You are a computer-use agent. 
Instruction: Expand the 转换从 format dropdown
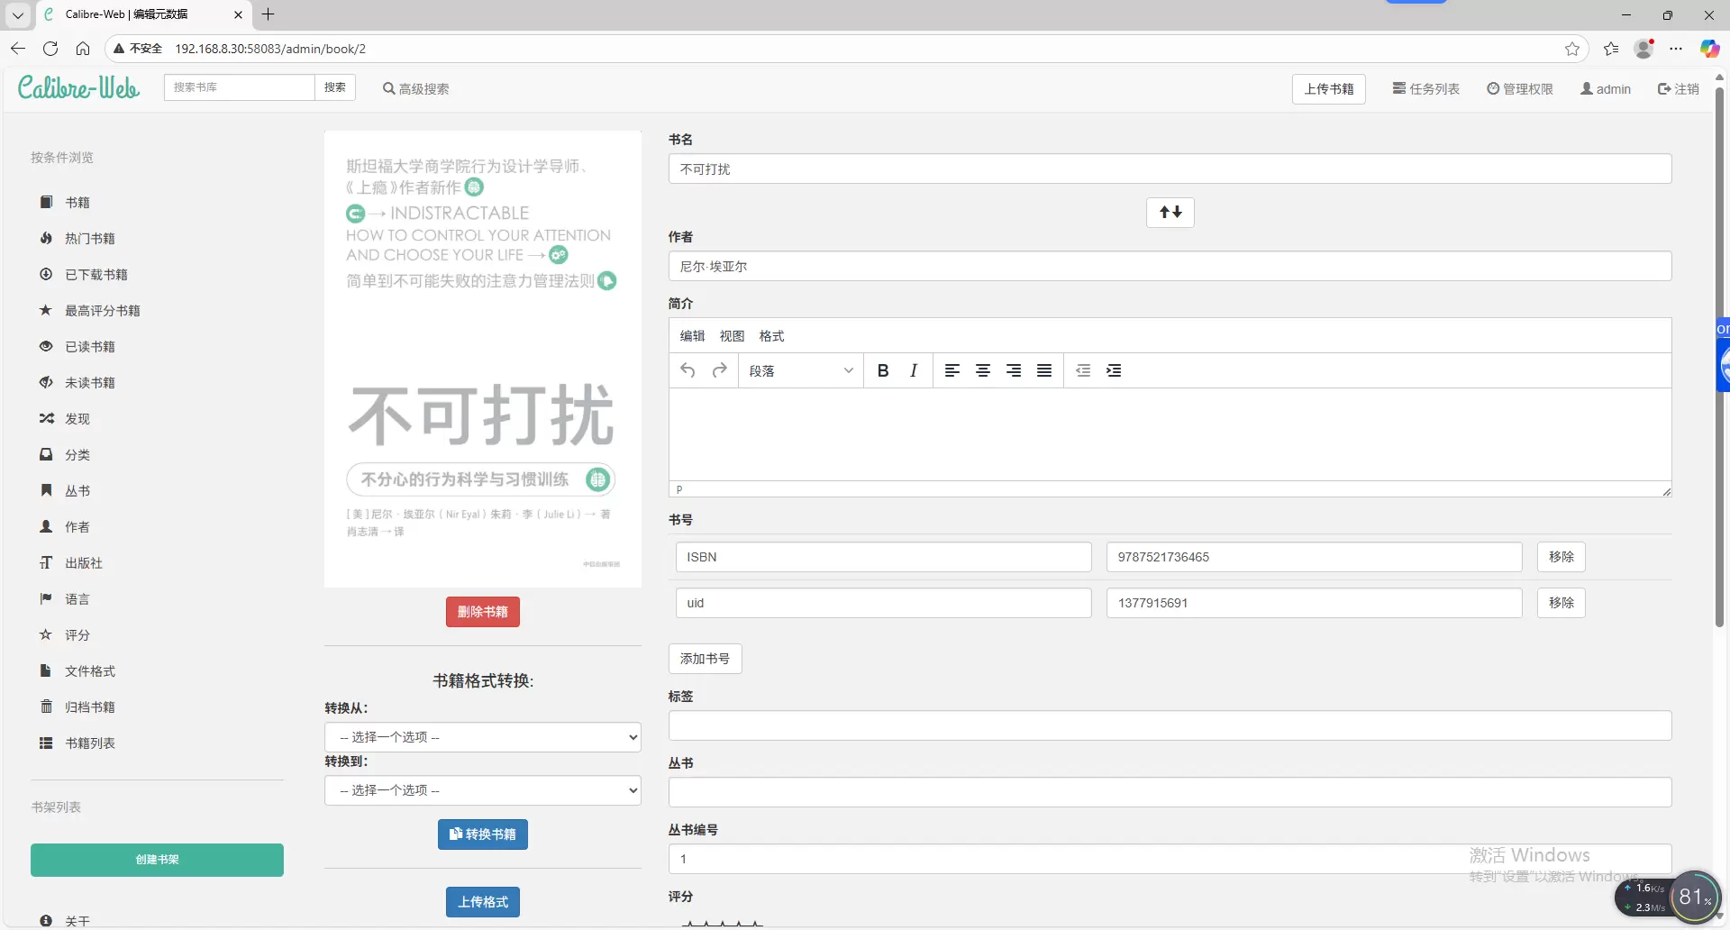482,737
